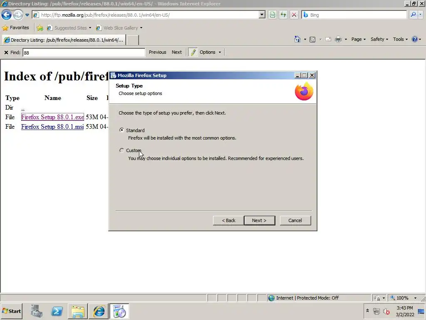Click the Stop loading icon

(x=294, y=15)
